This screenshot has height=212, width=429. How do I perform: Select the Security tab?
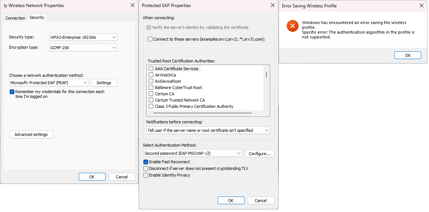click(x=37, y=18)
